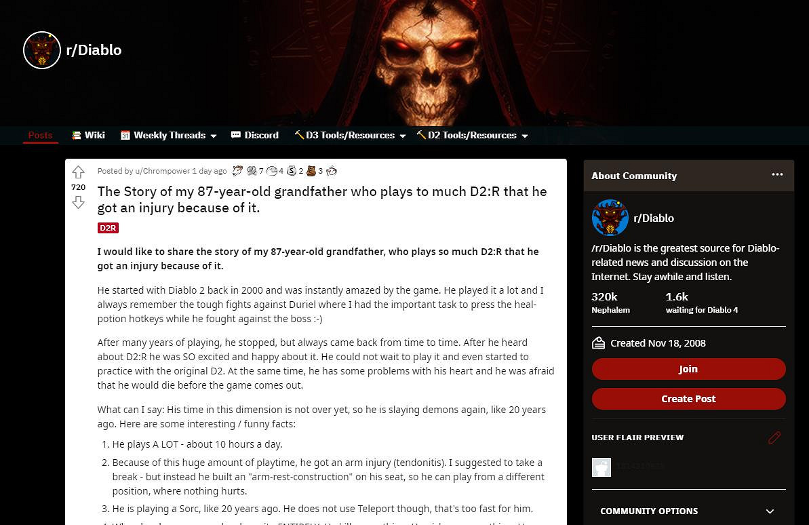
Task: Open u/Chrompower's profile link
Action: click(x=162, y=171)
